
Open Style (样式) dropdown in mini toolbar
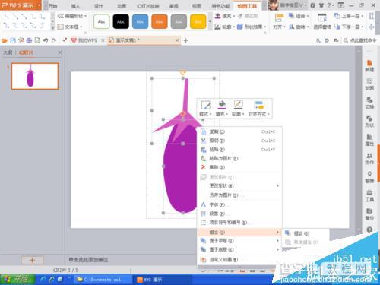click(x=205, y=109)
